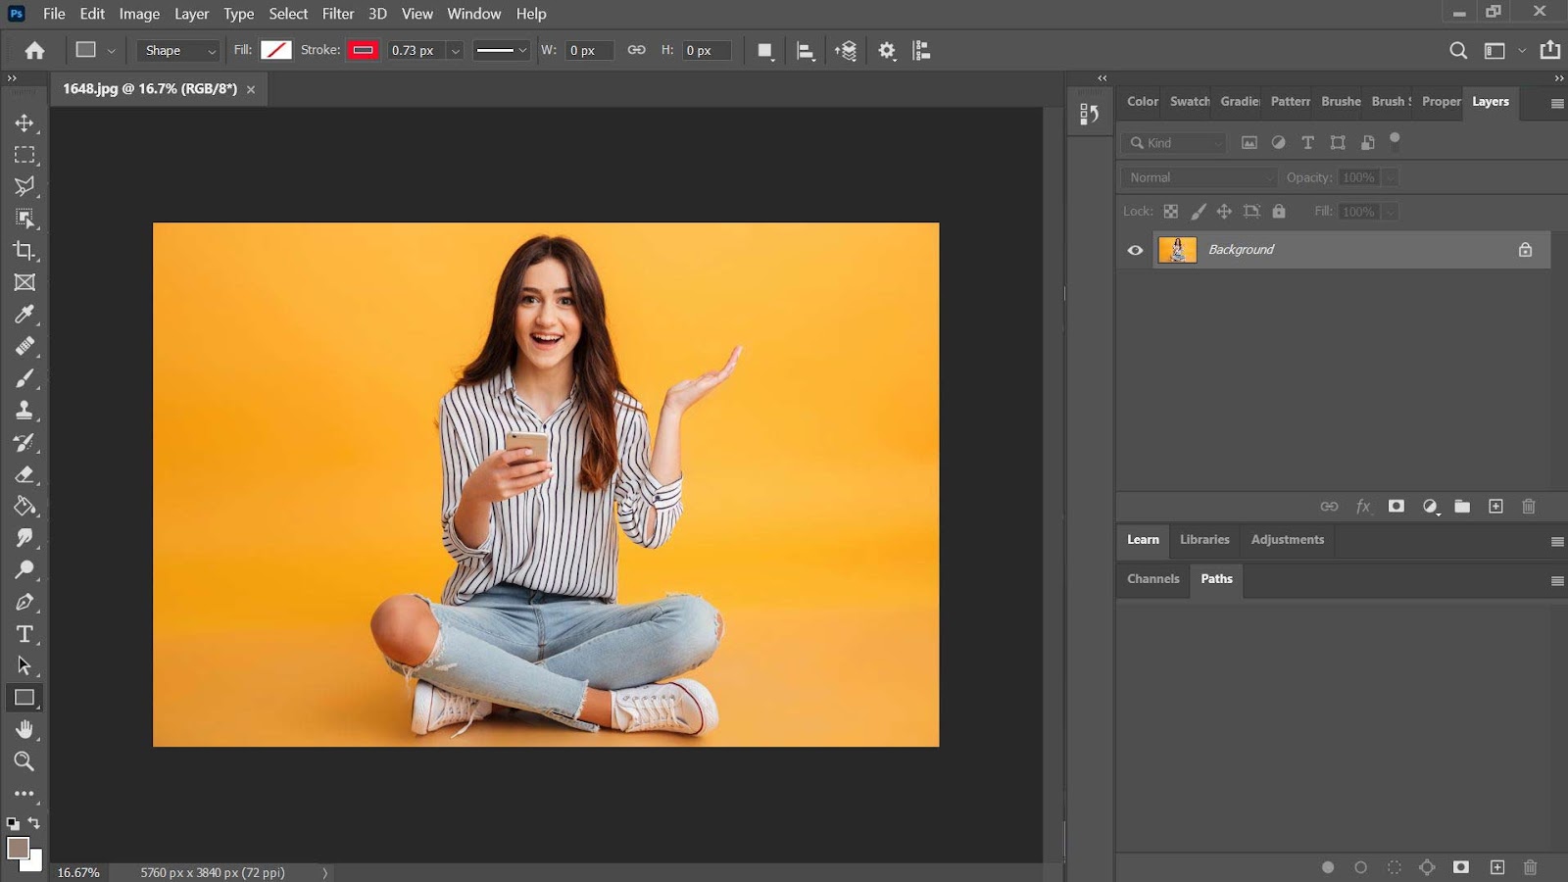1568x882 pixels.
Task: Select the Move tool
Action: 24,123
